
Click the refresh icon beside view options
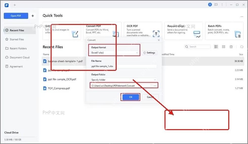point(242,47)
